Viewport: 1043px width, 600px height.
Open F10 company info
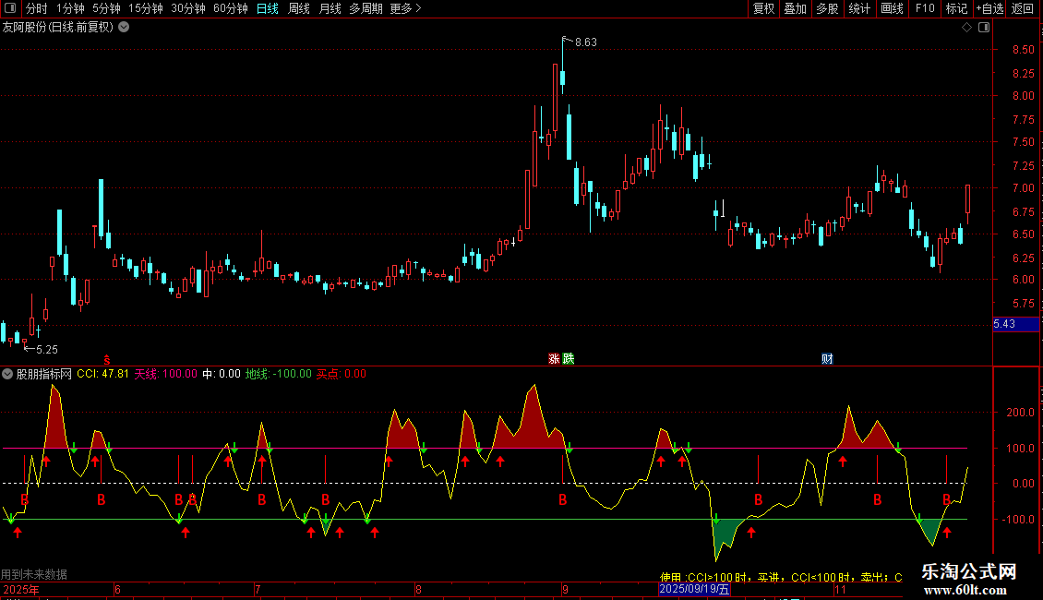coord(925,8)
